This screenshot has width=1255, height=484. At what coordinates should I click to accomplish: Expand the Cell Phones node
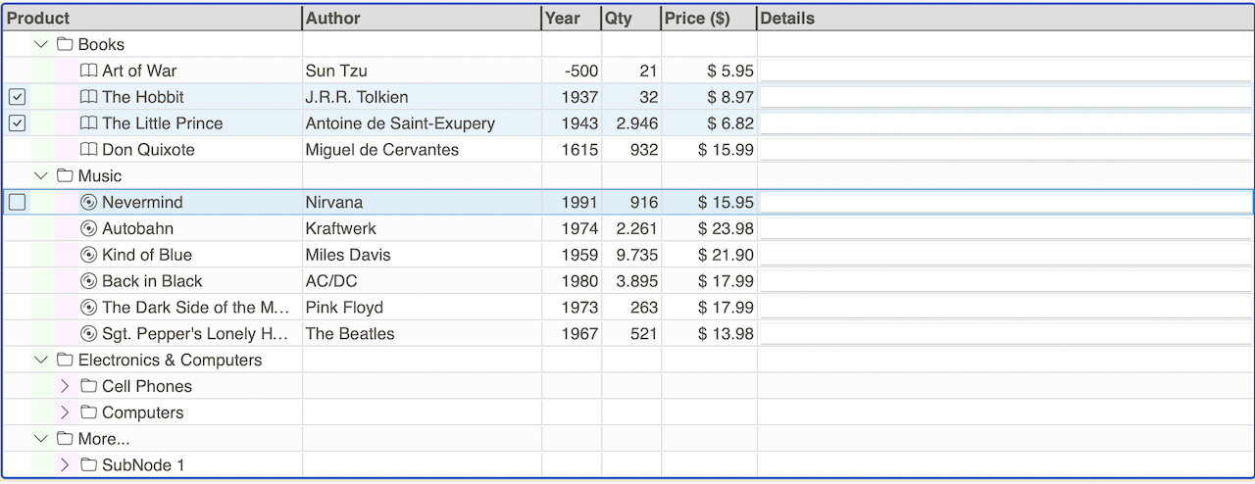pos(65,386)
